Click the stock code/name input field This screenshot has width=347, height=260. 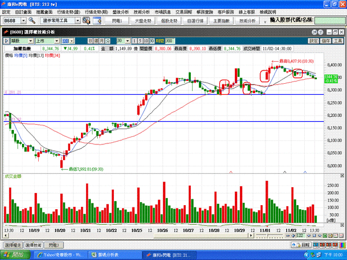tap(330, 21)
